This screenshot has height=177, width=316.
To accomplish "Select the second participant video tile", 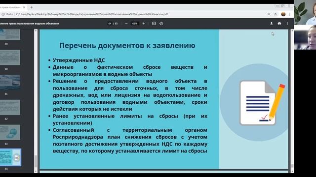I will point(305,37).
